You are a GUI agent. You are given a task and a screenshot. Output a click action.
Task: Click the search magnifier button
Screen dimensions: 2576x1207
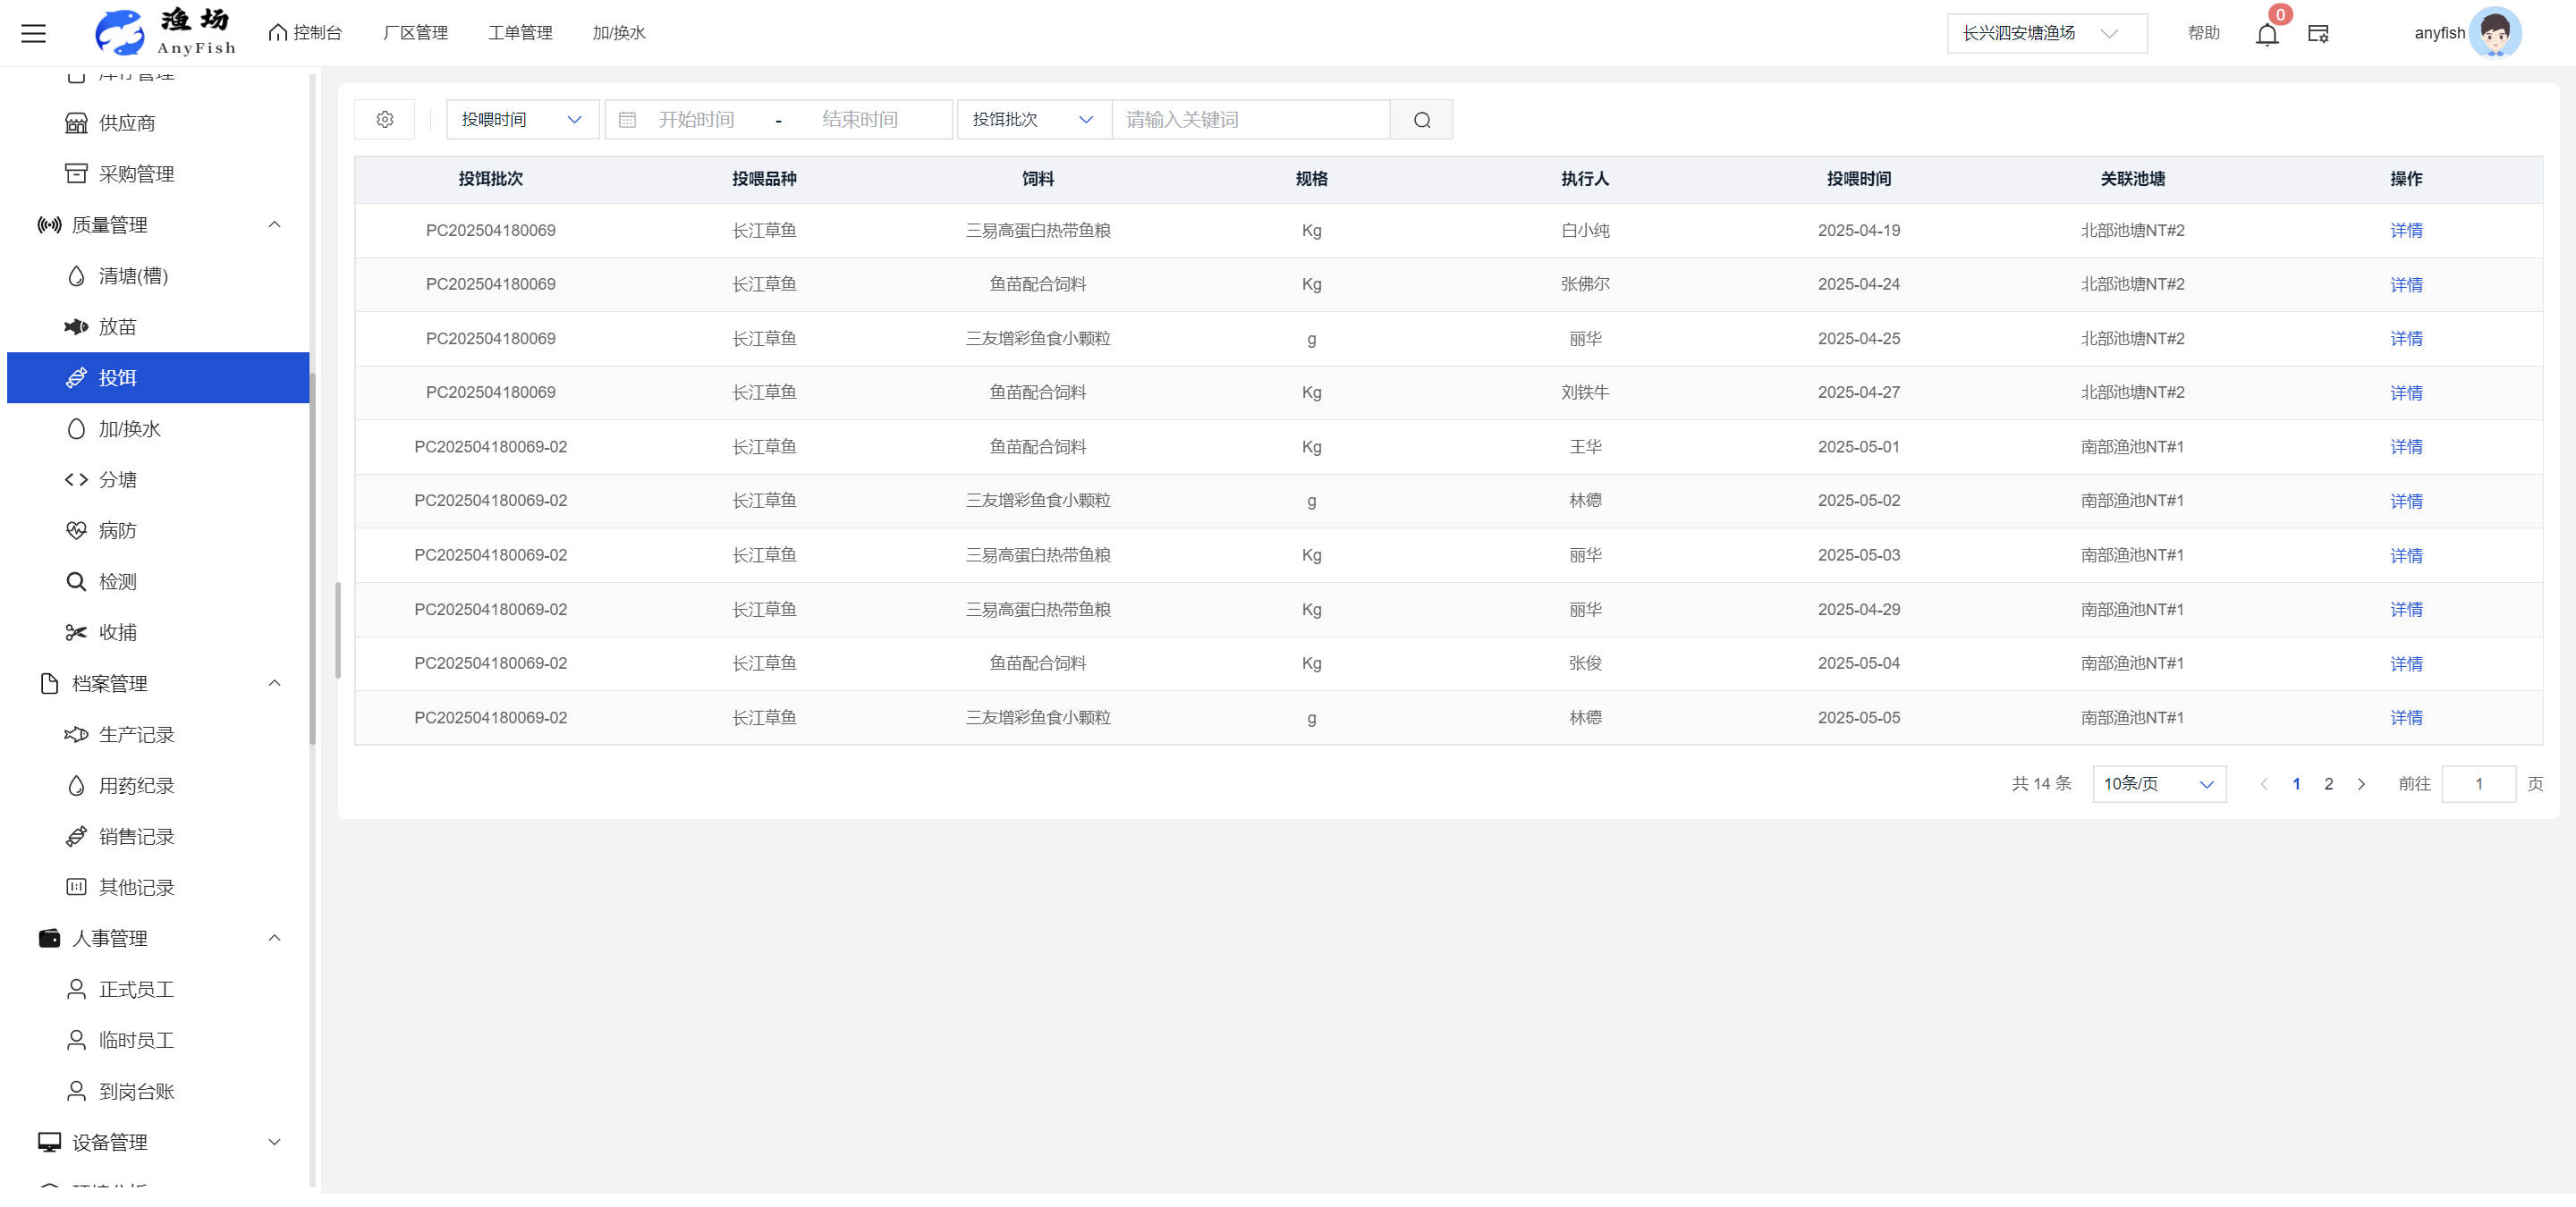point(1421,120)
